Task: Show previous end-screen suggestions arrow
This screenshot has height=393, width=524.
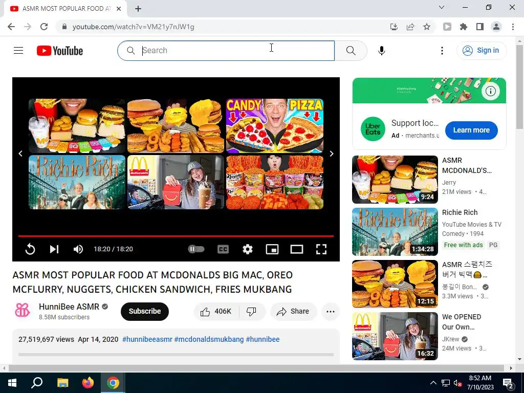Action: point(20,154)
